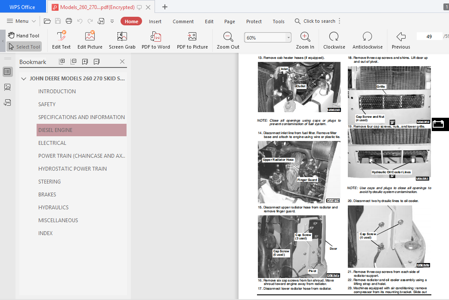Rotate page Anticlockwise

[367, 40]
